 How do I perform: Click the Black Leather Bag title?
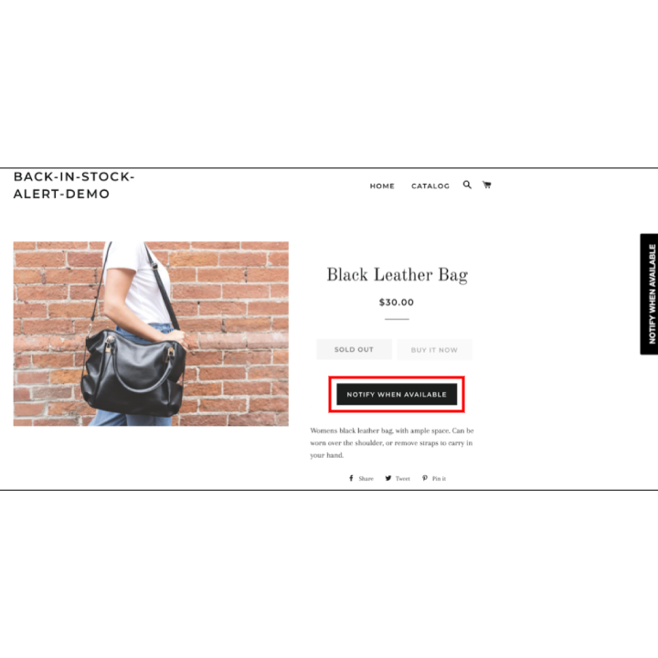397,275
